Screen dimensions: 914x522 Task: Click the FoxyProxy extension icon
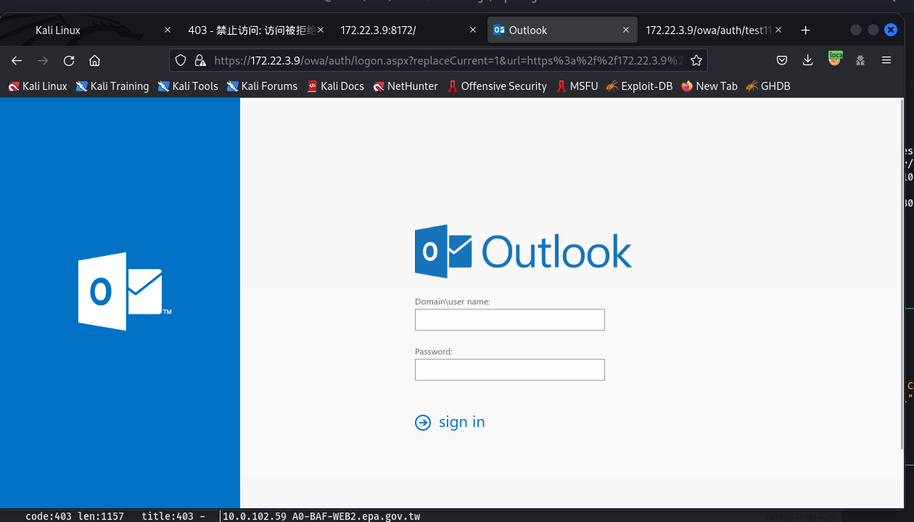[835, 59]
